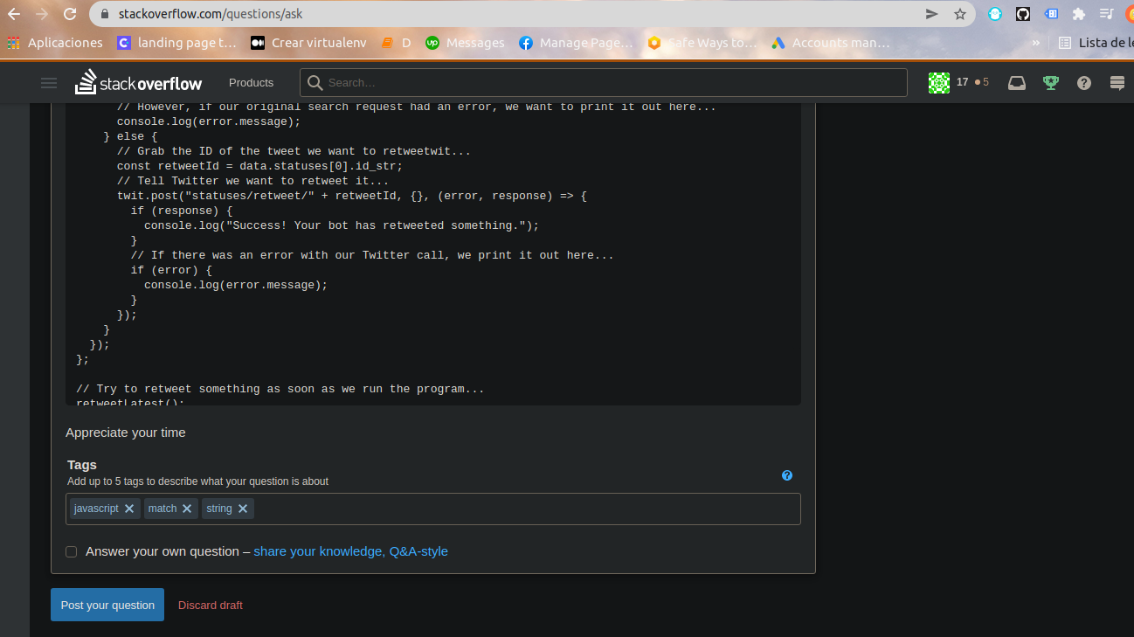Open Crear virtualenv bookmark
Viewport: 1134px width, 637px height.
pos(309,43)
